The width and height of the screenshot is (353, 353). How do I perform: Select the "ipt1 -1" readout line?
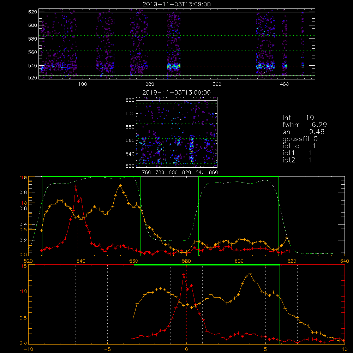click(x=297, y=153)
